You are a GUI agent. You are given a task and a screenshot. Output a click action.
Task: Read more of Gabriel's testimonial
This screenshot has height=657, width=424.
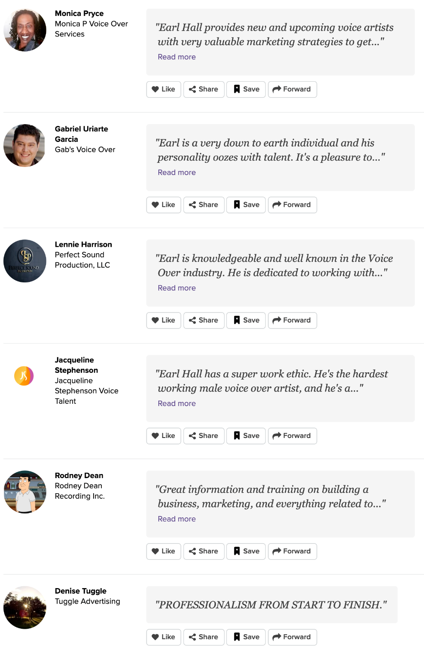[x=177, y=172]
